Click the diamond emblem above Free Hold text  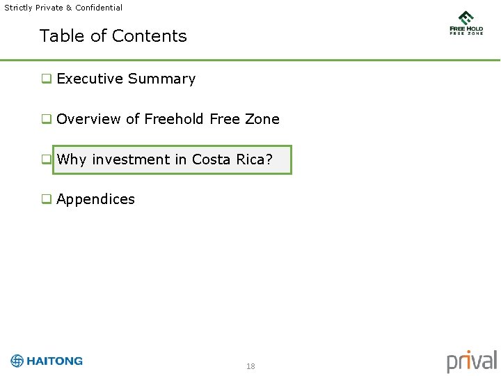pyautogui.click(x=466, y=18)
